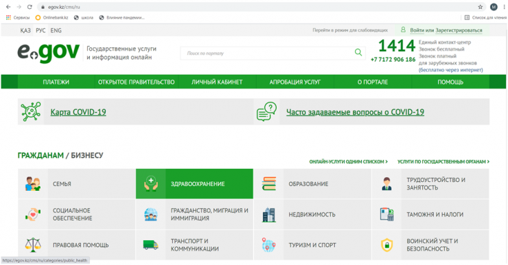Open ОТКРЫТОЕ ПРАВИТЕЛЬСТВО menu
508x265 pixels.
click(x=137, y=82)
